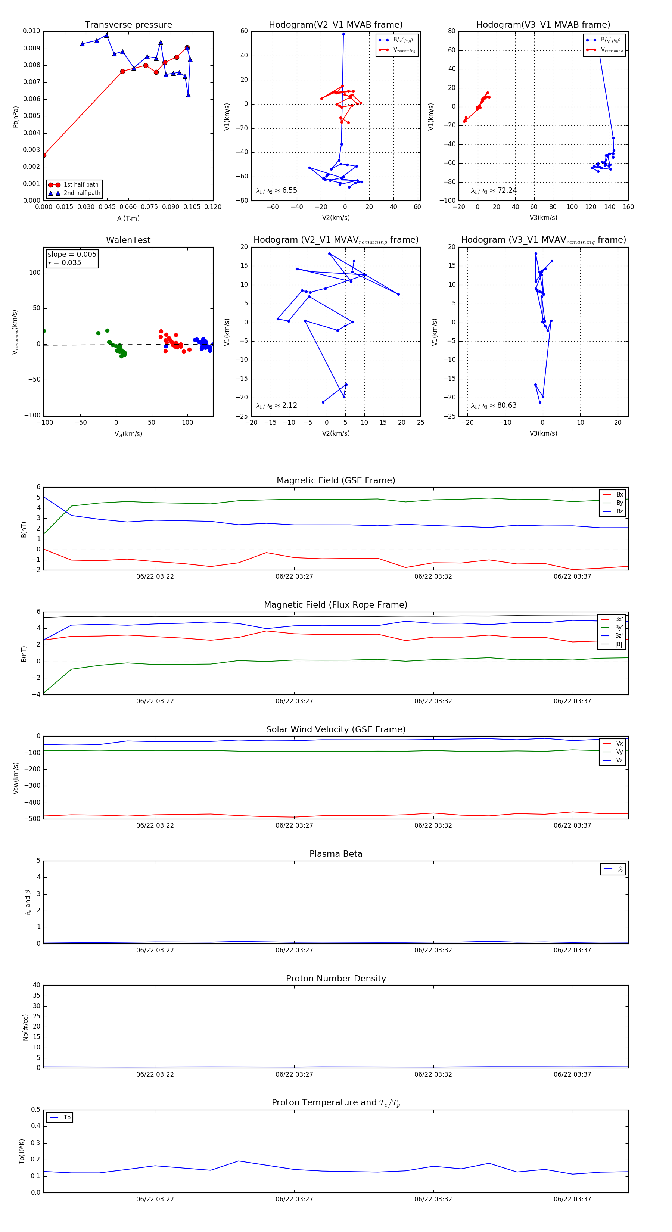
Task: Click Bz' in the Flux Rope legend
Action: pos(613,636)
